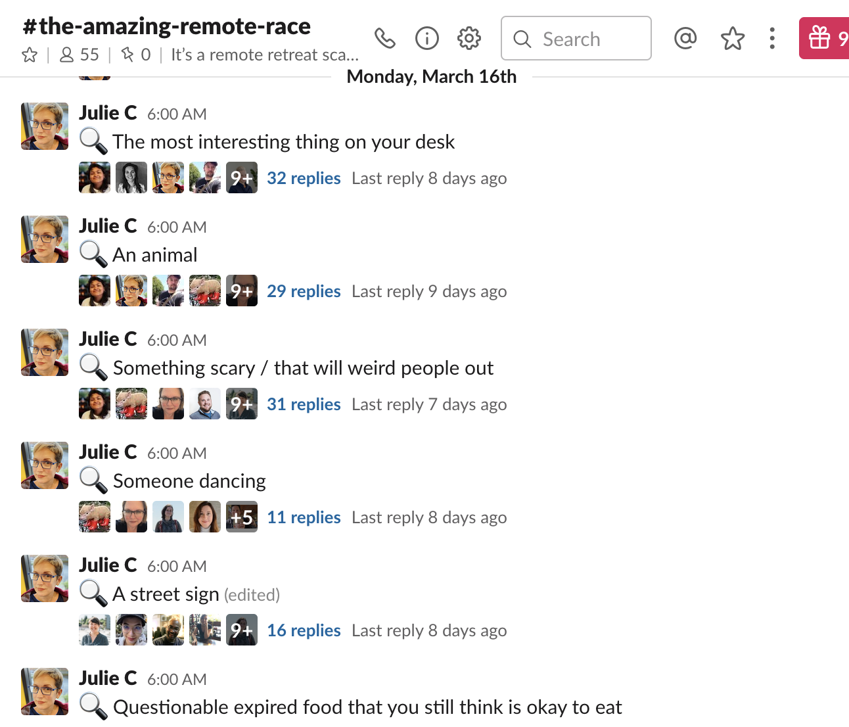Image resolution: width=849 pixels, height=727 pixels.
Task: Click 6:00 AM timestamp on 'A street sign' message
Action: coord(177,567)
